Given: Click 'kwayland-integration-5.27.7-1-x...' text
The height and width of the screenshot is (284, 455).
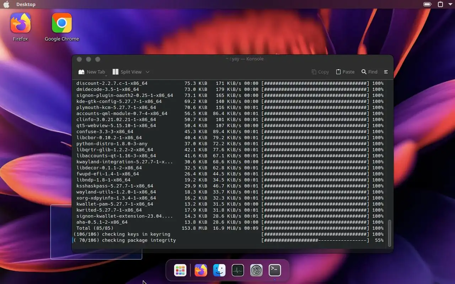Looking at the screenshot, I should point(125,162).
